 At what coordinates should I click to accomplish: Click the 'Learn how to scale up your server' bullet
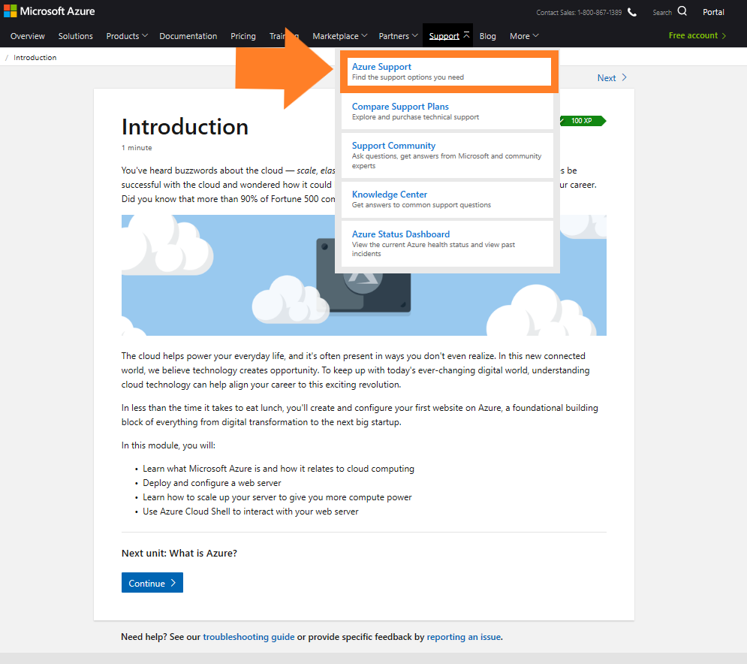[x=277, y=497]
